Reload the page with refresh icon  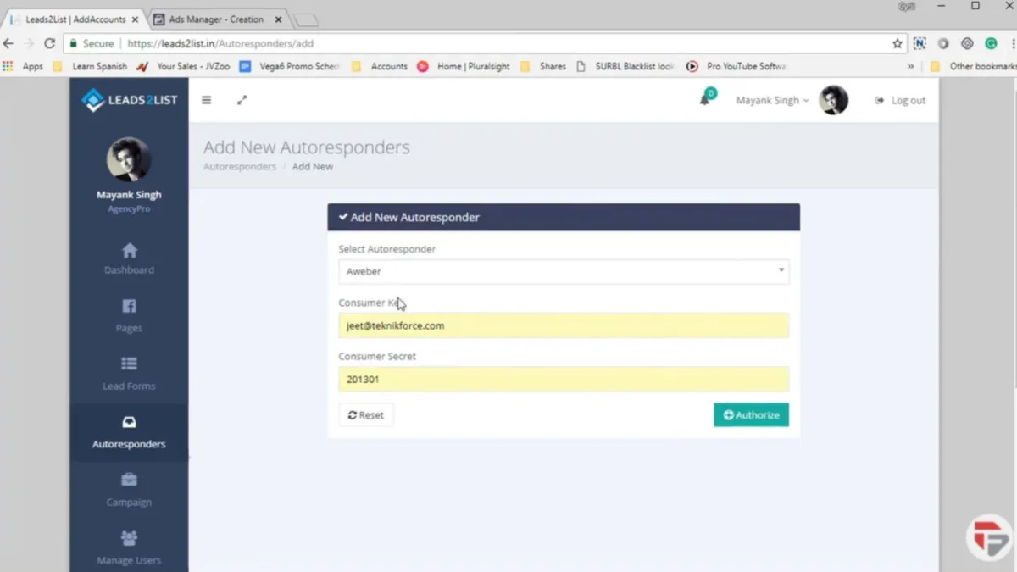49,43
